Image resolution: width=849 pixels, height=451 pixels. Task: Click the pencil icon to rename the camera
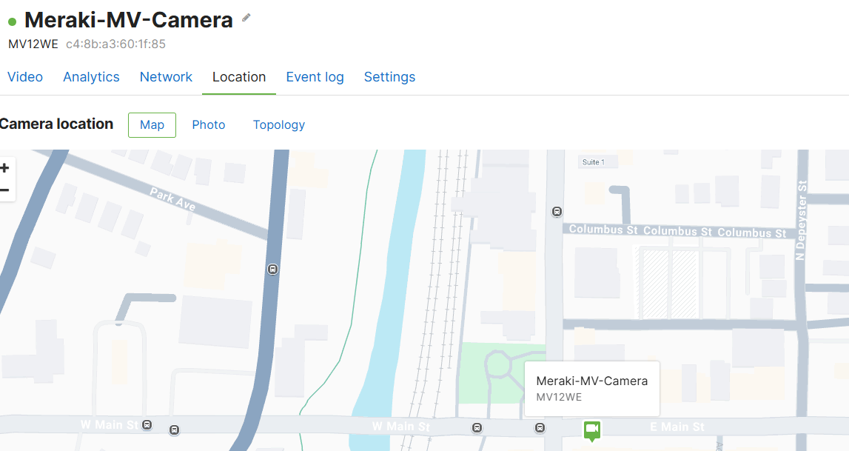246,17
